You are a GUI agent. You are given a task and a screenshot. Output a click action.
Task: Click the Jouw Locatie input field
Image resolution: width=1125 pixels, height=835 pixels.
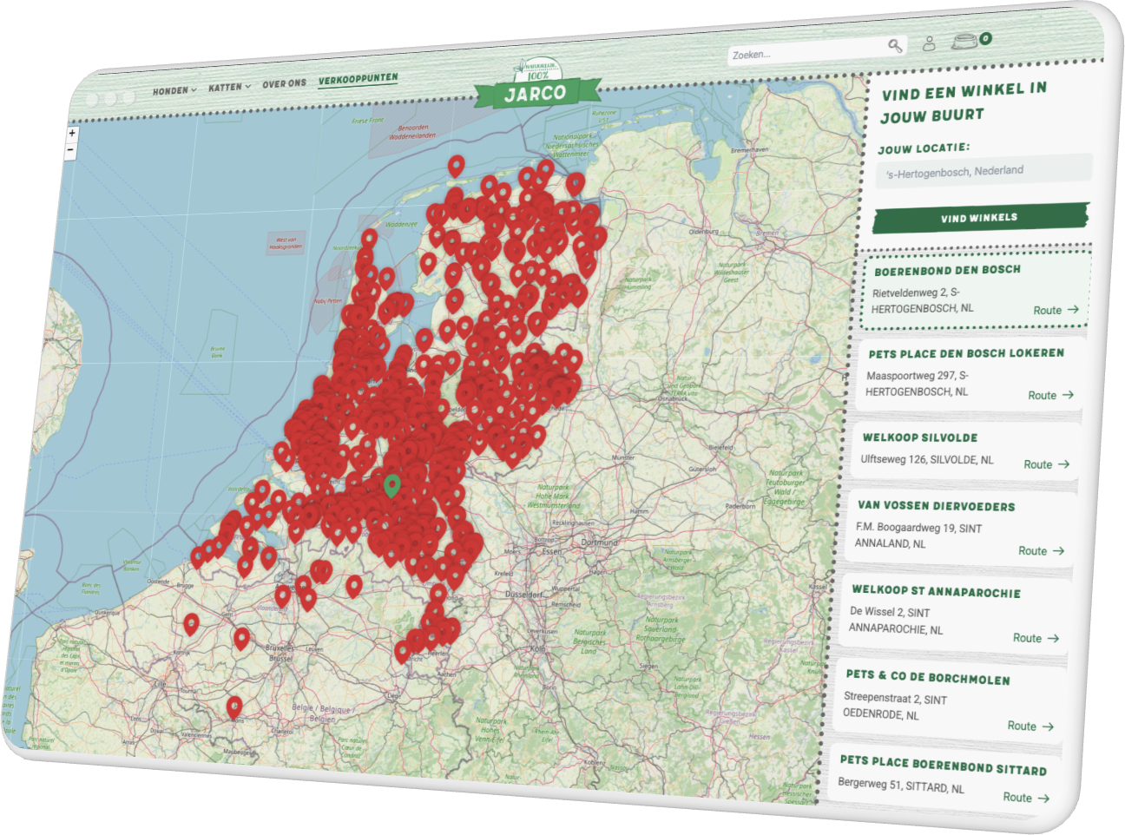984,171
